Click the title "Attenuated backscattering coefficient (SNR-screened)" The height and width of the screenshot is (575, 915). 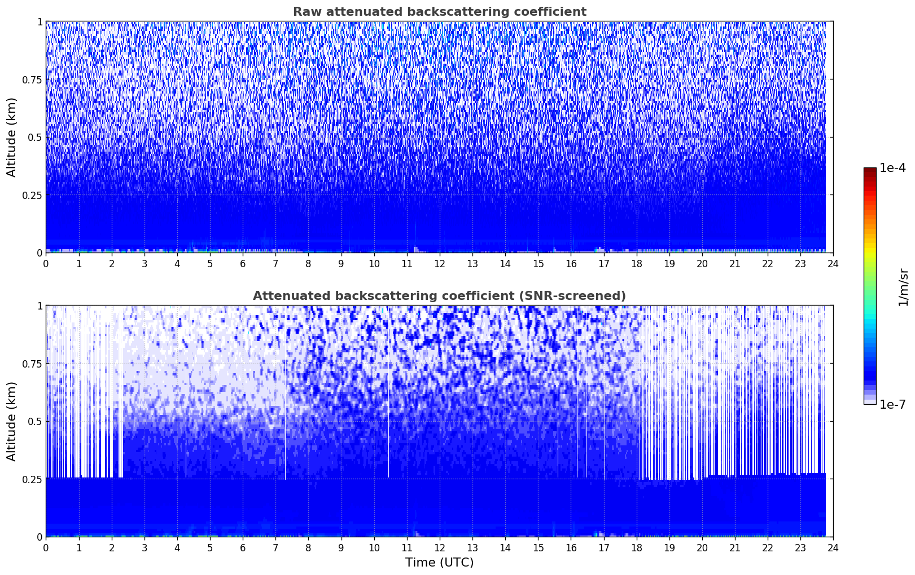coord(439,296)
